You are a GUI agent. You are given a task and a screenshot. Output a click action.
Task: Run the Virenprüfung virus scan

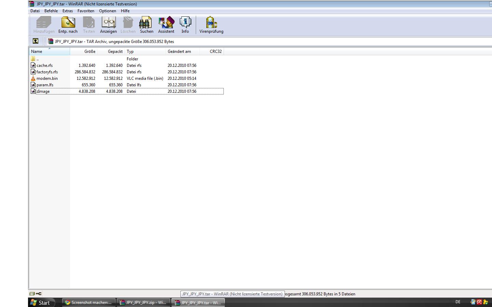pyautogui.click(x=211, y=25)
